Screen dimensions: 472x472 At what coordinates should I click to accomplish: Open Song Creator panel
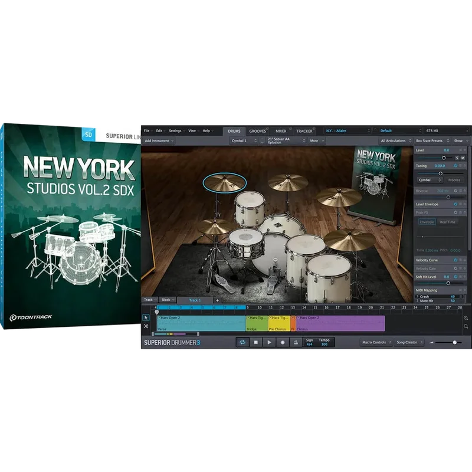pyautogui.click(x=409, y=342)
